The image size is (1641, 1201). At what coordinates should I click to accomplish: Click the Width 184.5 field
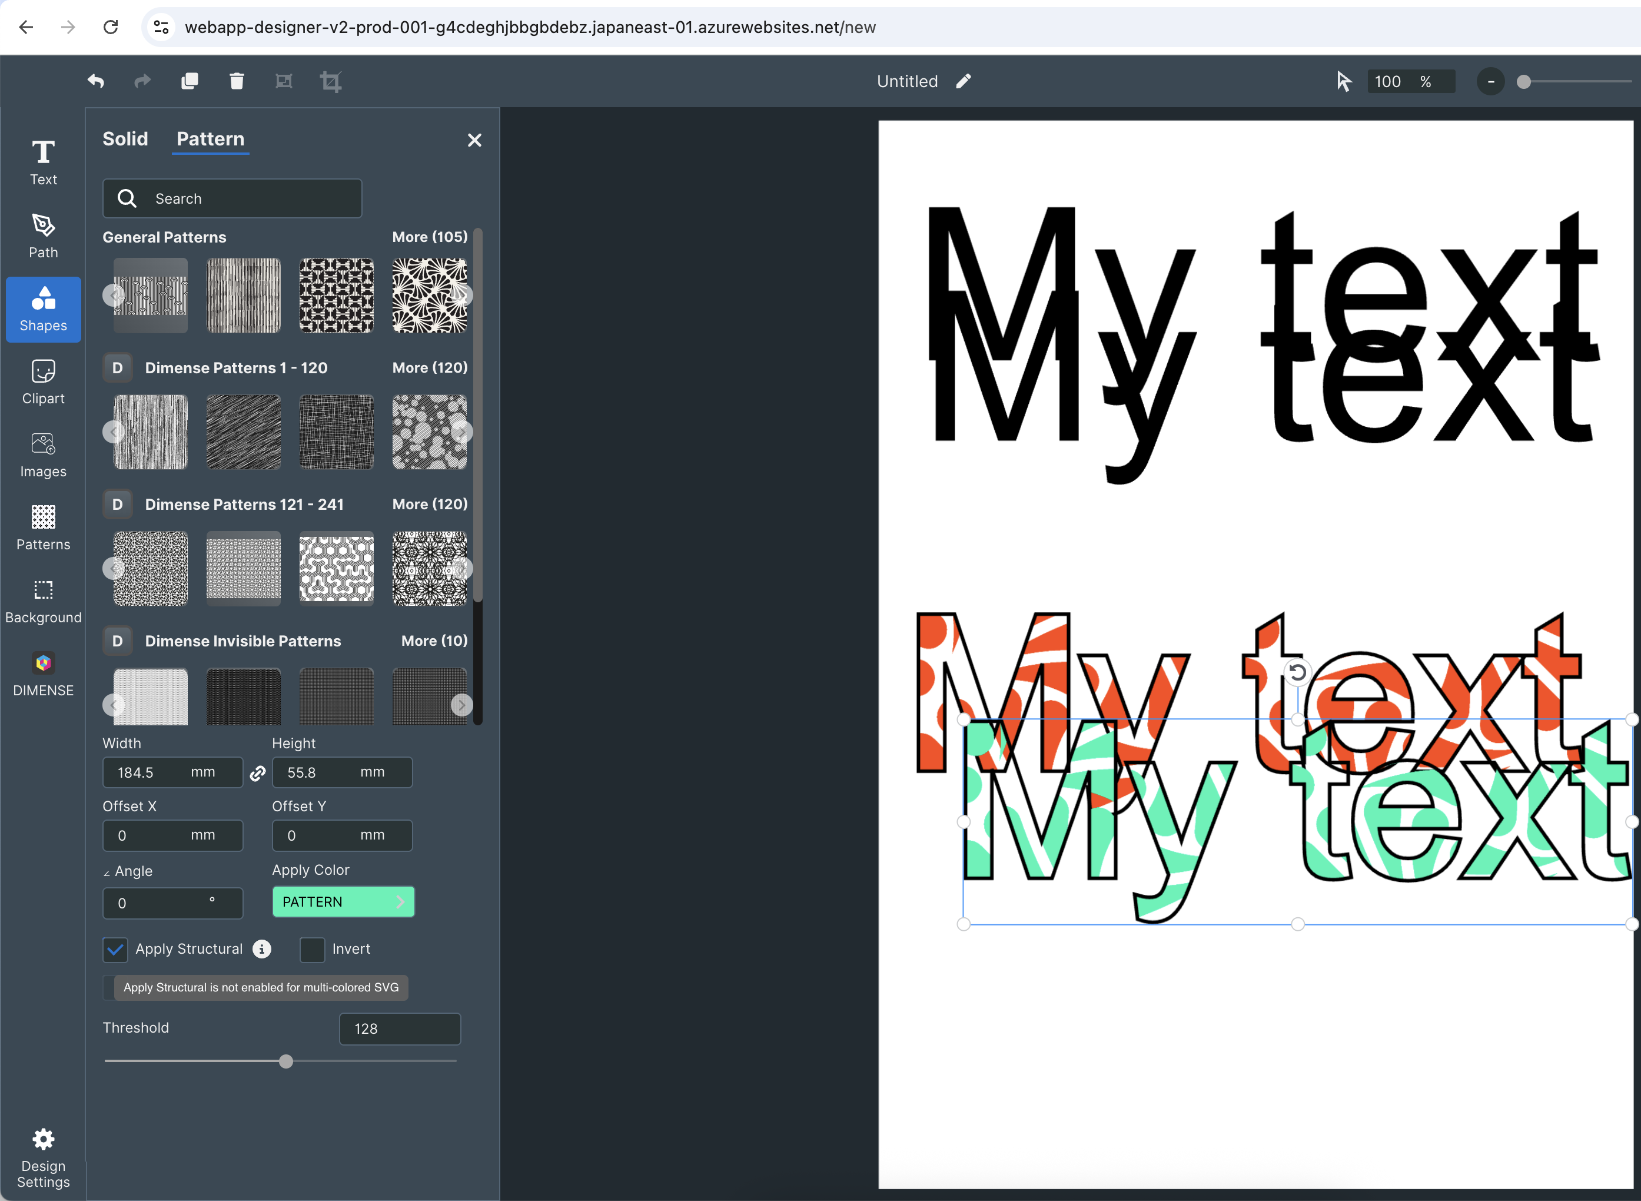173,772
